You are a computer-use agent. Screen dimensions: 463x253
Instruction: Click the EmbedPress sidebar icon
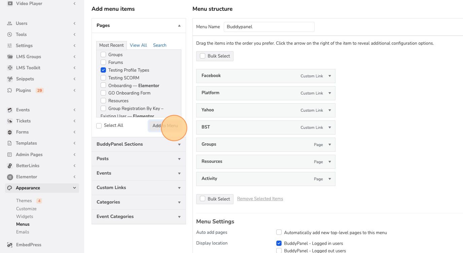10,245
